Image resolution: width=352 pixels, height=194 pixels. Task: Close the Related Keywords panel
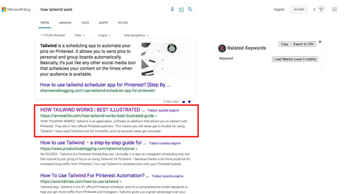[320, 42]
